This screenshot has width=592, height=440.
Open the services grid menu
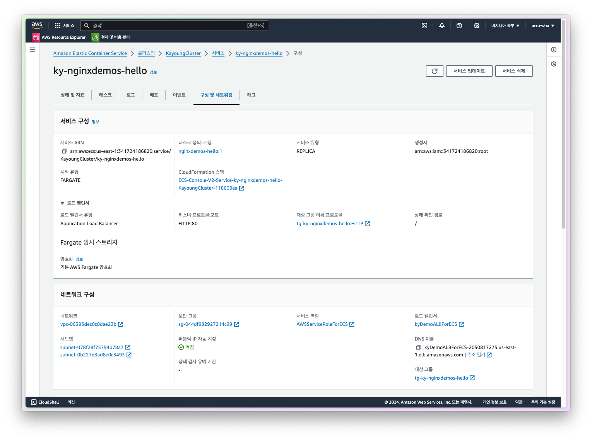point(58,26)
